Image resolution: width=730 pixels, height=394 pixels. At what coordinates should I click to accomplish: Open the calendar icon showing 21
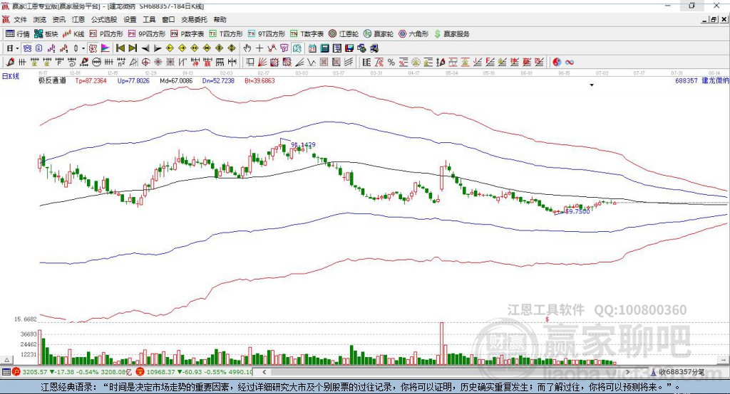pyautogui.click(x=312, y=48)
